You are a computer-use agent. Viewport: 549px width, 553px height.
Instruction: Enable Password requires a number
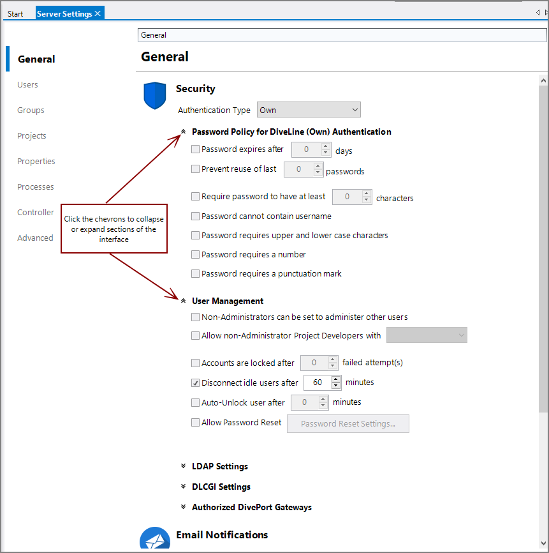pyautogui.click(x=195, y=254)
